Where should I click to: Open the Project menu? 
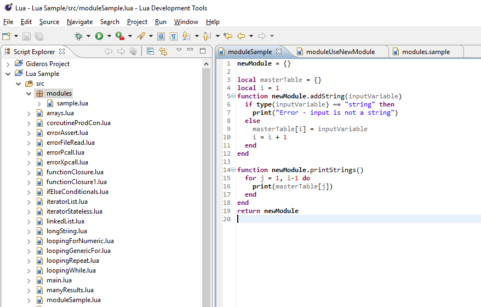click(x=137, y=22)
